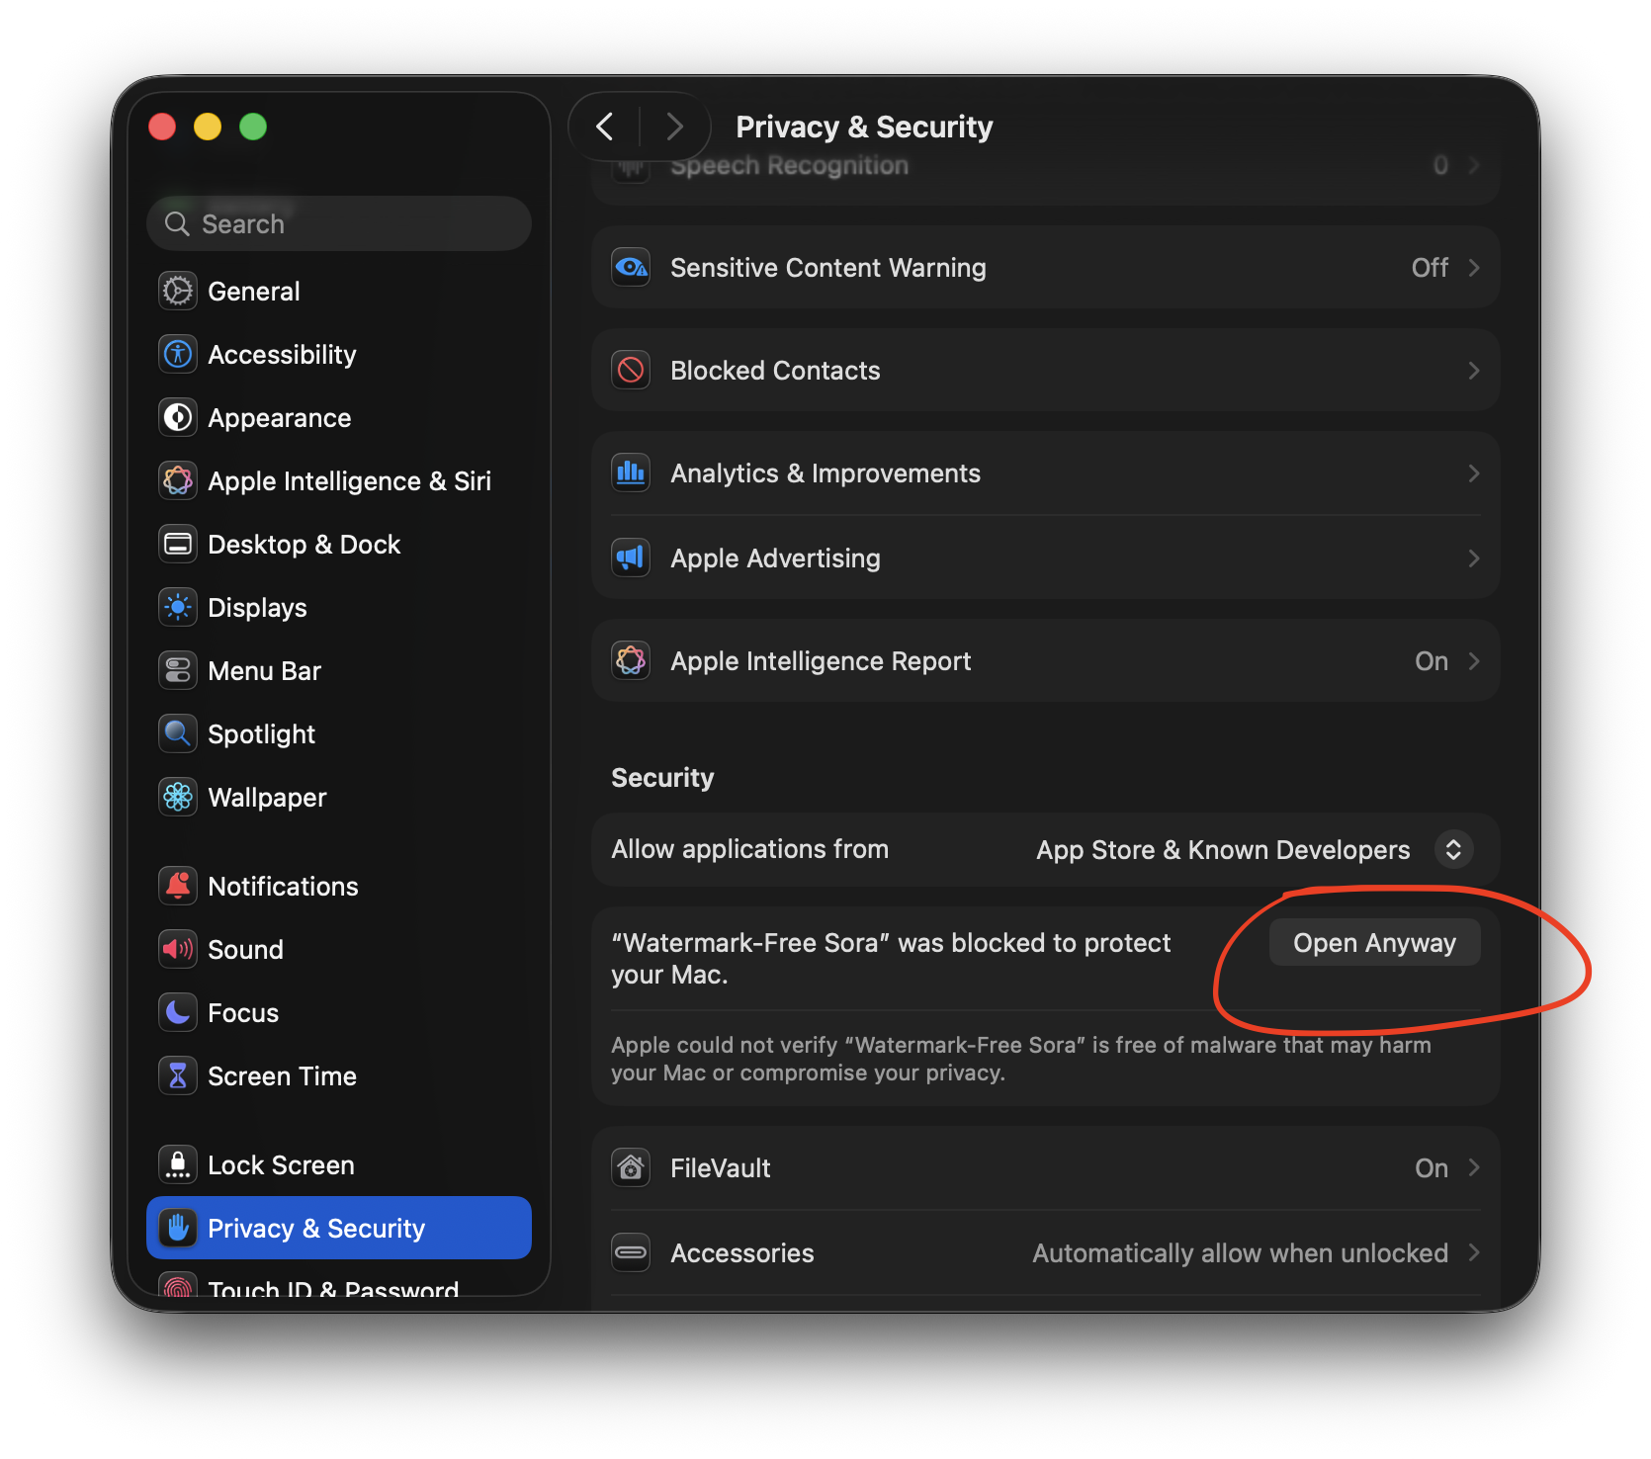Screen dimensions: 1651x1459
Task: Click the Sensitive Content Warning eye icon
Action: (631, 267)
